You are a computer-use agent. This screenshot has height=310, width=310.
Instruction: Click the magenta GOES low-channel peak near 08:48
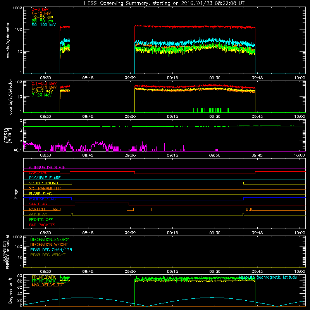coord(96,143)
